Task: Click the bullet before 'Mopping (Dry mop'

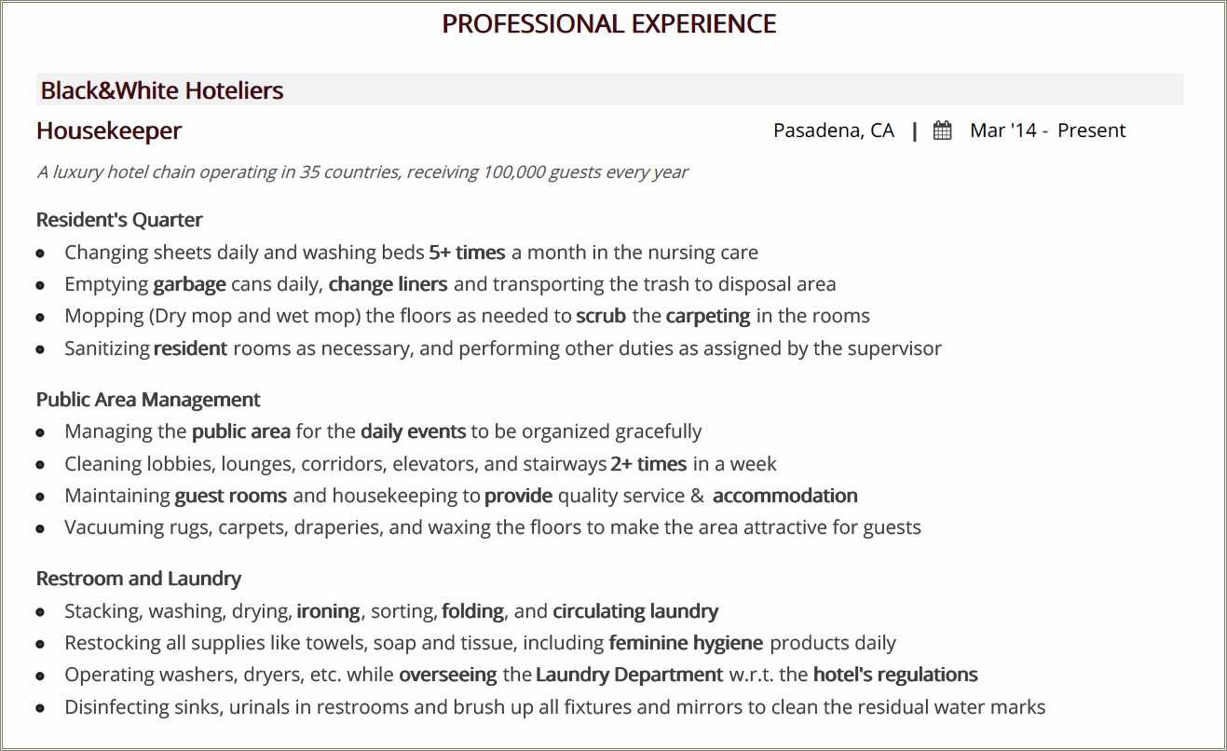Action: 40,317
